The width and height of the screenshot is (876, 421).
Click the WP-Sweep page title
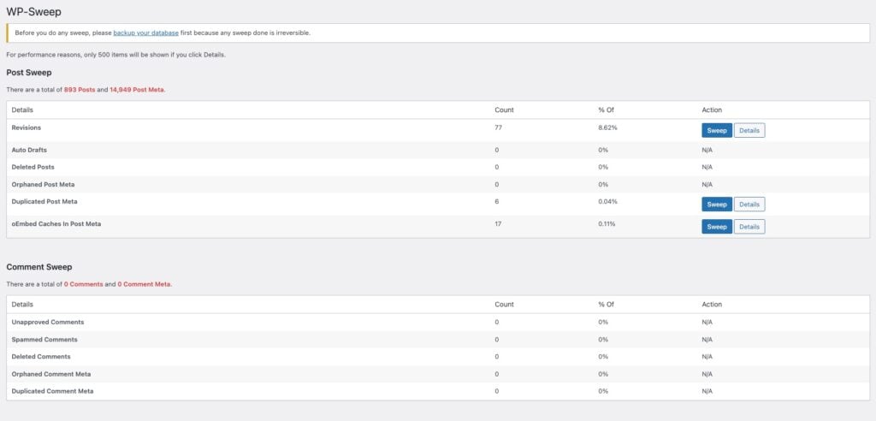pos(33,12)
